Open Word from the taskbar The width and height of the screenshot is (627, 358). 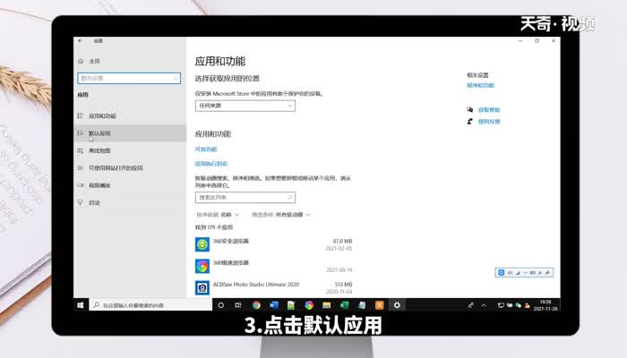pyautogui.click(x=274, y=305)
